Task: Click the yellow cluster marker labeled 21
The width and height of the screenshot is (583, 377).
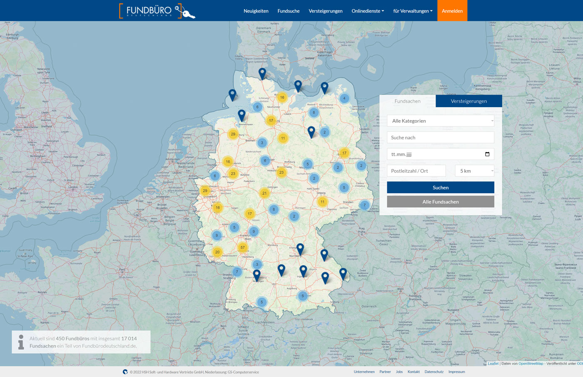Action: coord(264,193)
